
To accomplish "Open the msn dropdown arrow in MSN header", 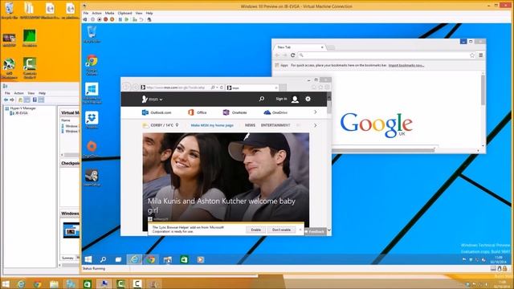I will [161, 100].
